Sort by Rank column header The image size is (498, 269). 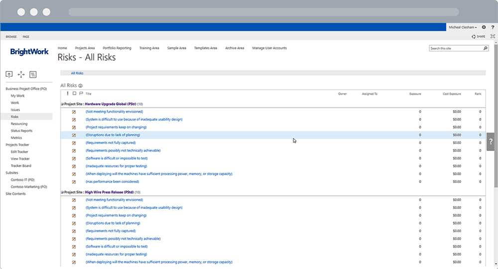click(x=478, y=94)
